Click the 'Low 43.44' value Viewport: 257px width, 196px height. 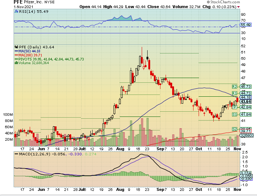point(135,7)
